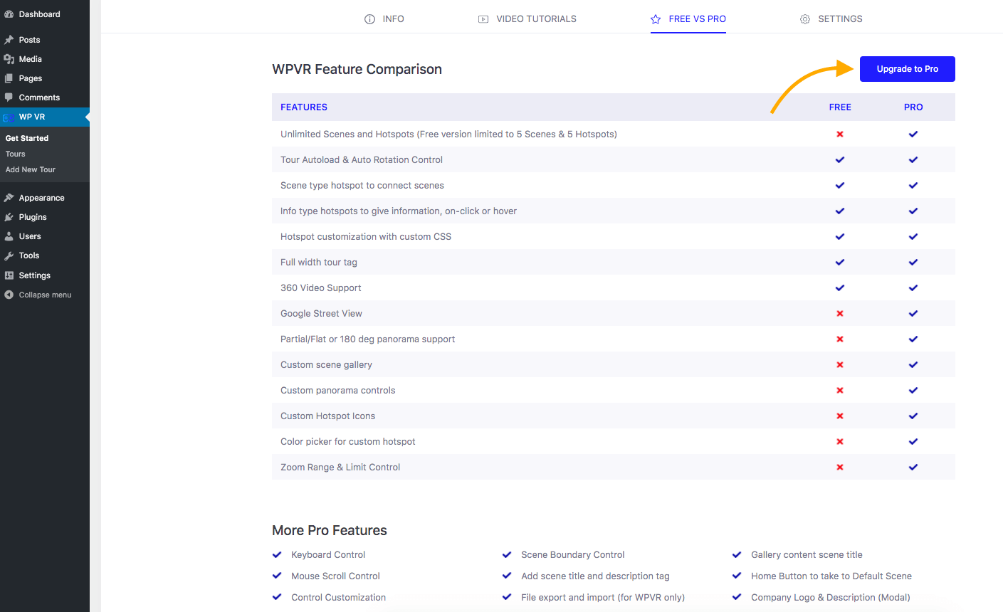Viewport: 1003px width, 612px height.
Task: Open the Media menu link
Action: (31, 59)
